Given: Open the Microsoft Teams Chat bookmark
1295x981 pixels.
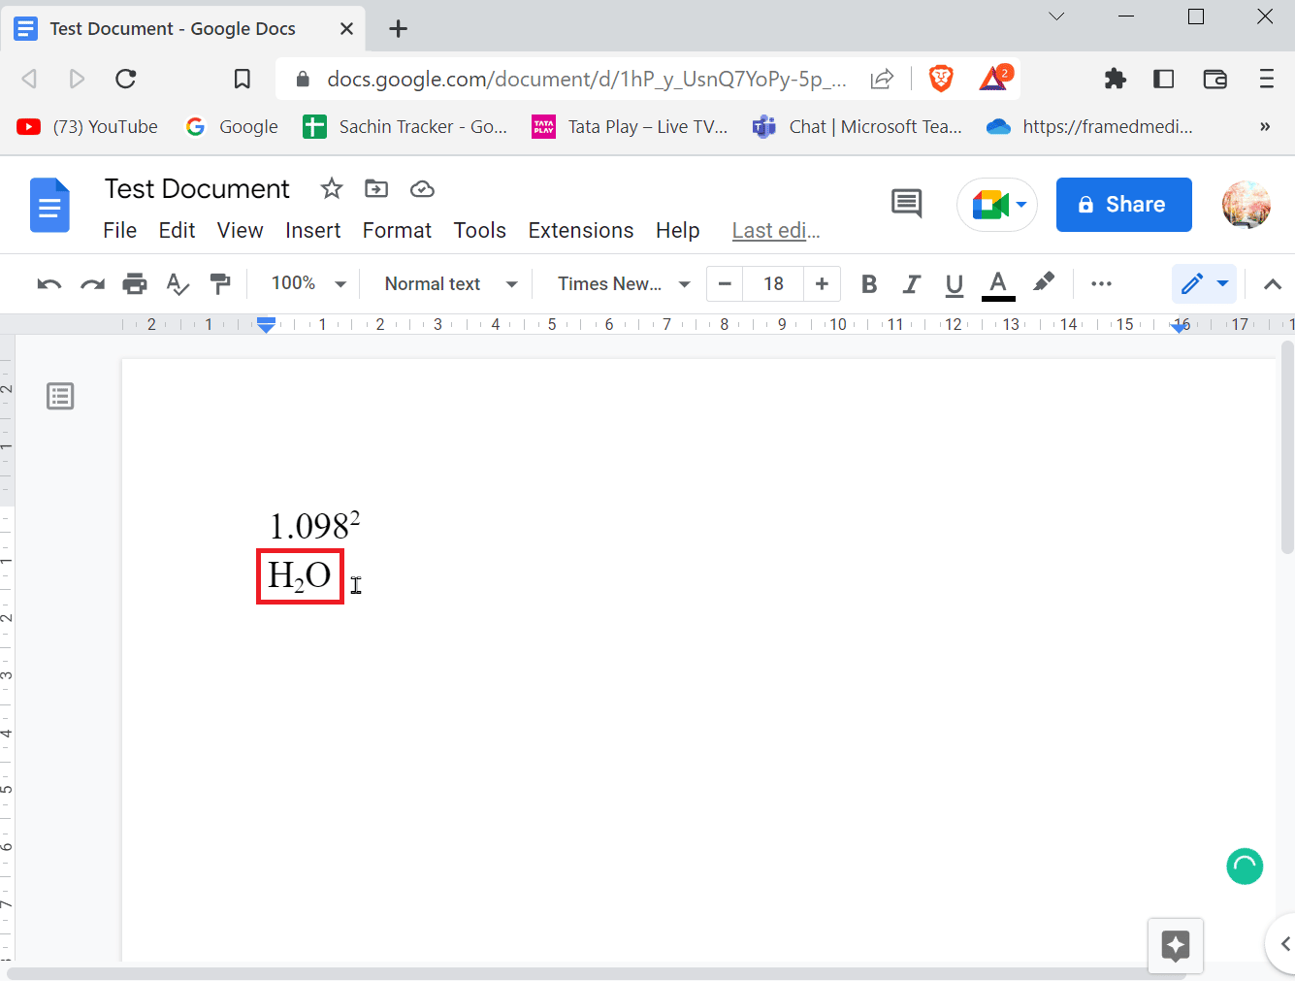Looking at the screenshot, I should point(858,127).
